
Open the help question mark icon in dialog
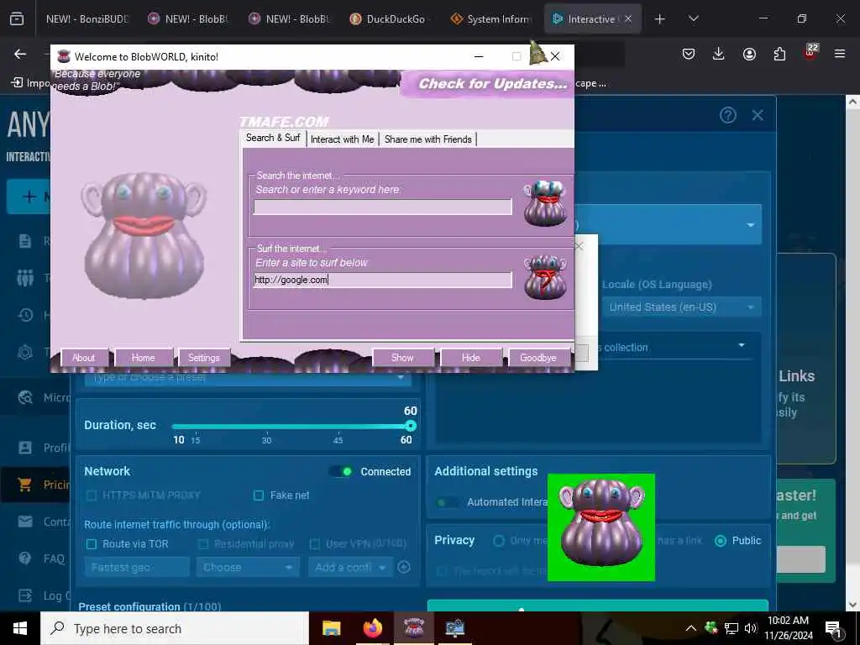pyautogui.click(x=728, y=115)
